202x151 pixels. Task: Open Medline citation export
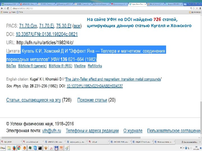[x=80, y=66]
